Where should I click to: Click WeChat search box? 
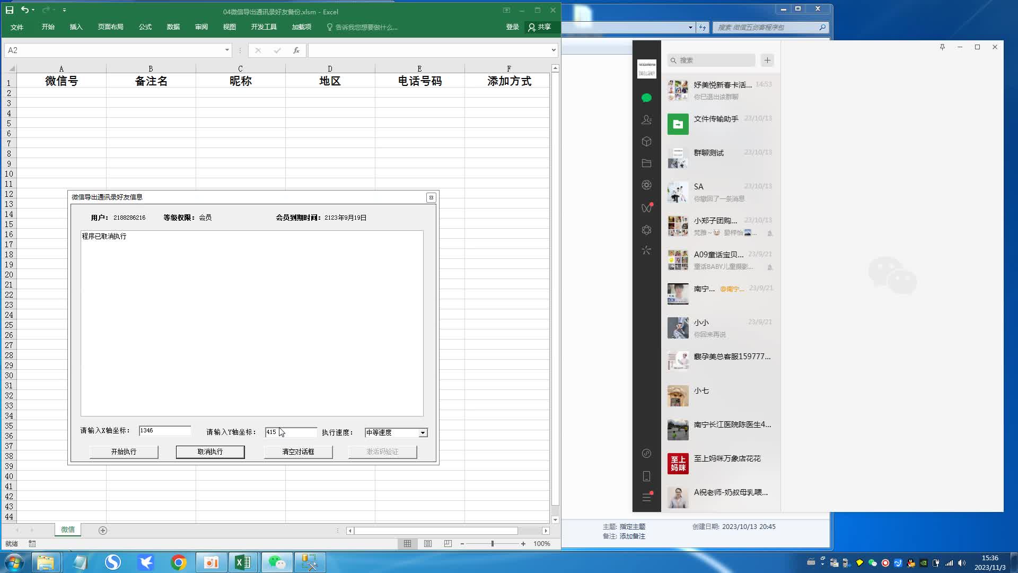[711, 60]
